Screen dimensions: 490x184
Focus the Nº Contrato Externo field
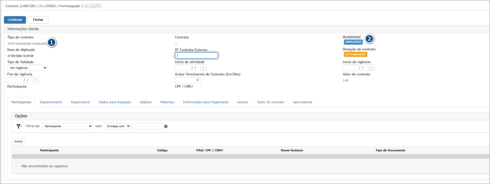196,55
